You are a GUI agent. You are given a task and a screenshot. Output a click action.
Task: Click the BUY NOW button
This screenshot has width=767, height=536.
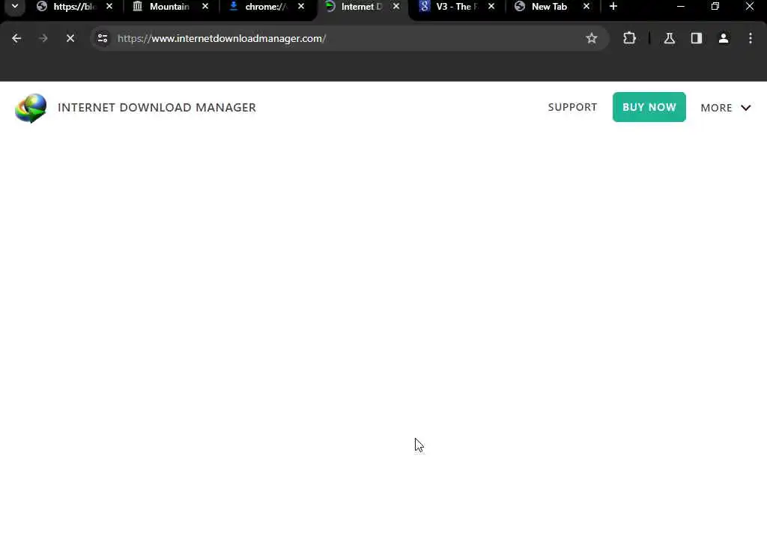649,107
